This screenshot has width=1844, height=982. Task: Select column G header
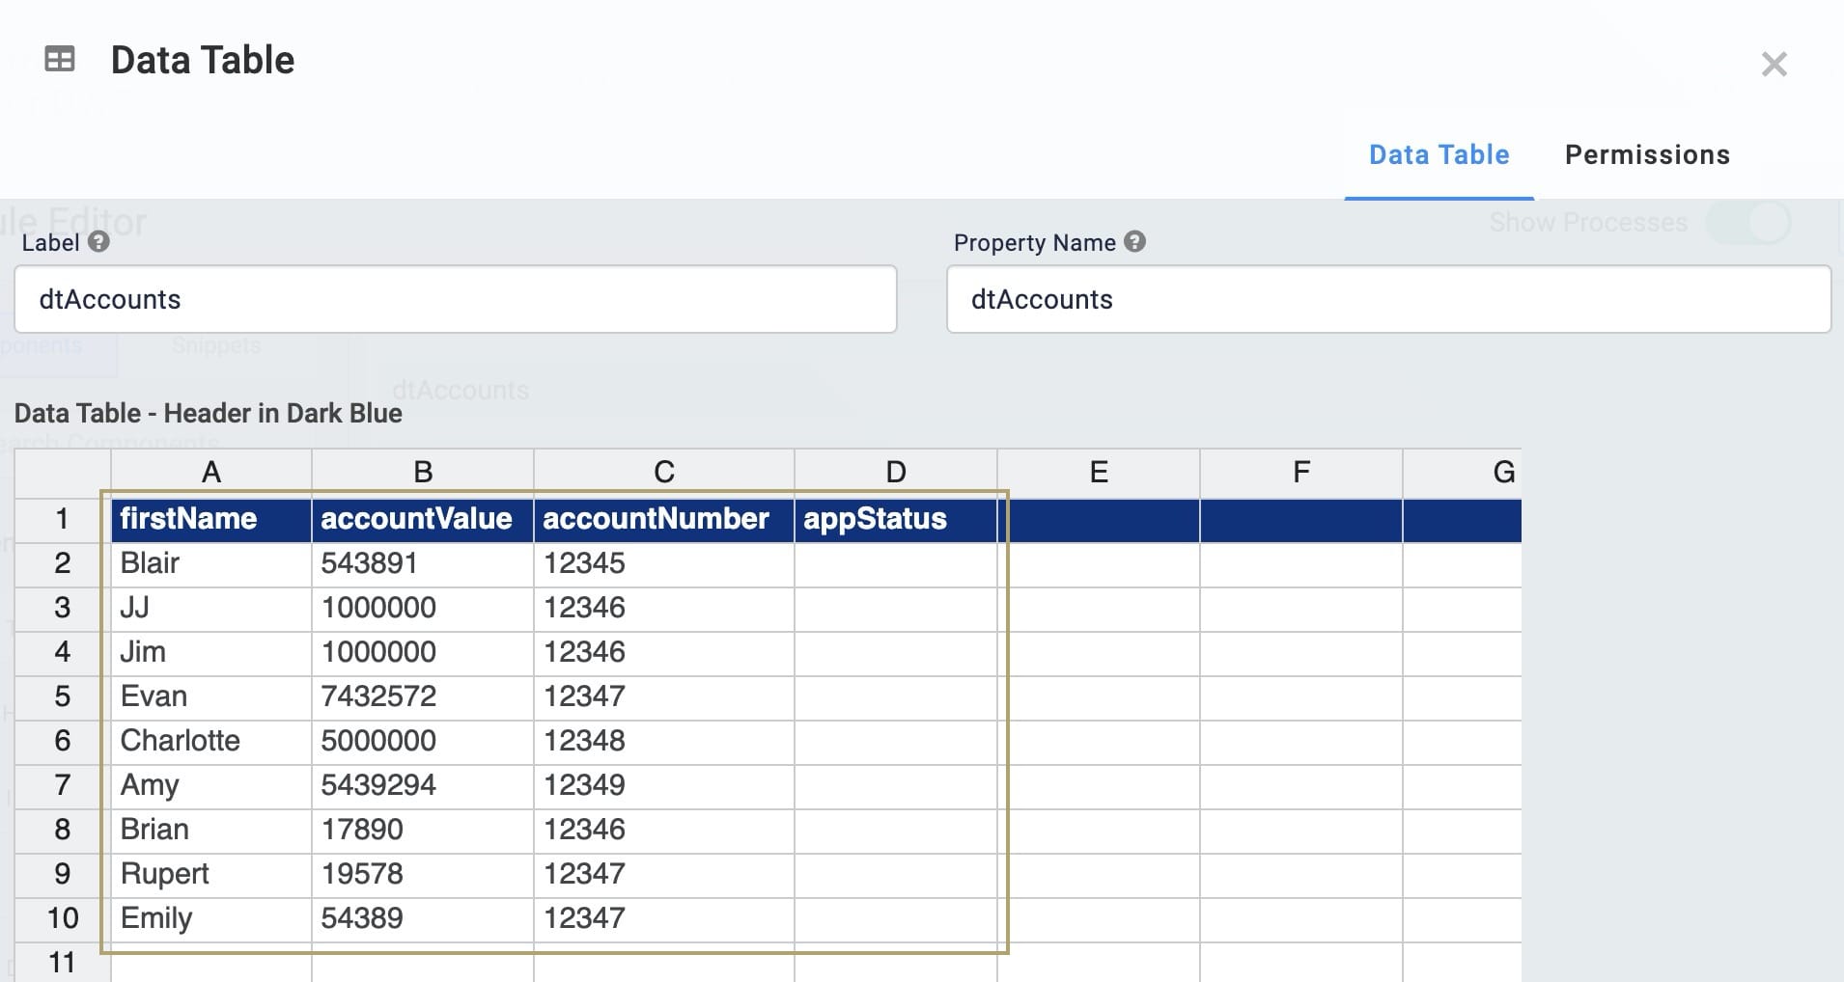[1463, 473]
